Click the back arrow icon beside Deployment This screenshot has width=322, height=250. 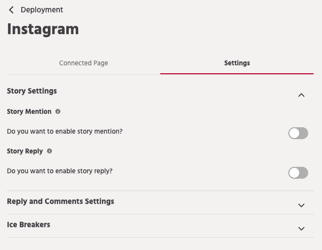click(11, 10)
